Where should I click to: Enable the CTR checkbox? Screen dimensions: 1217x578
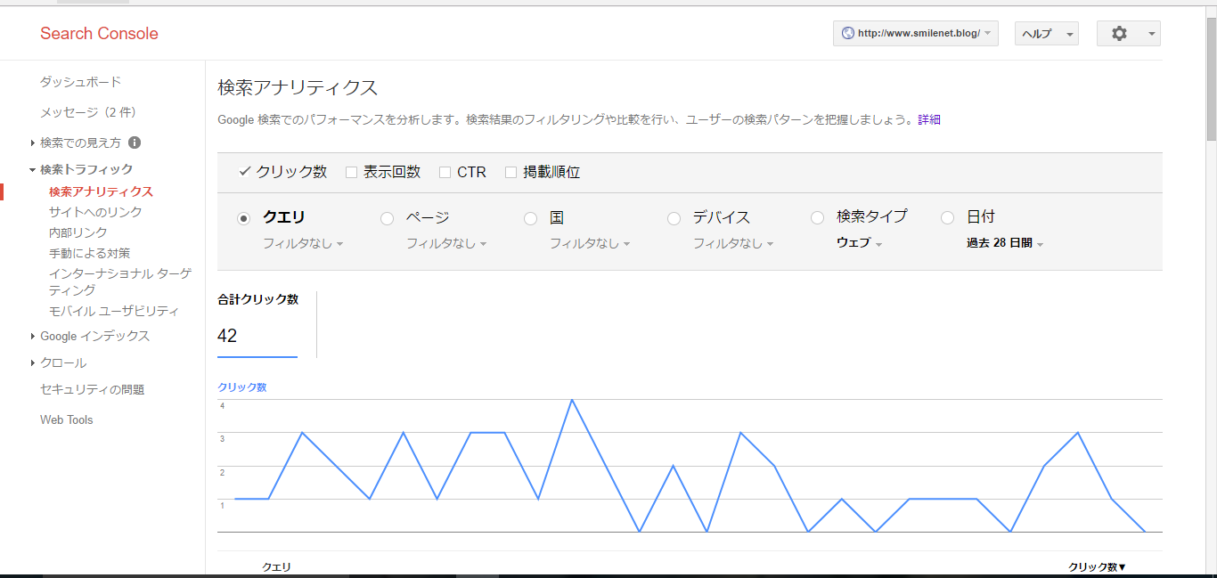click(445, 172)
